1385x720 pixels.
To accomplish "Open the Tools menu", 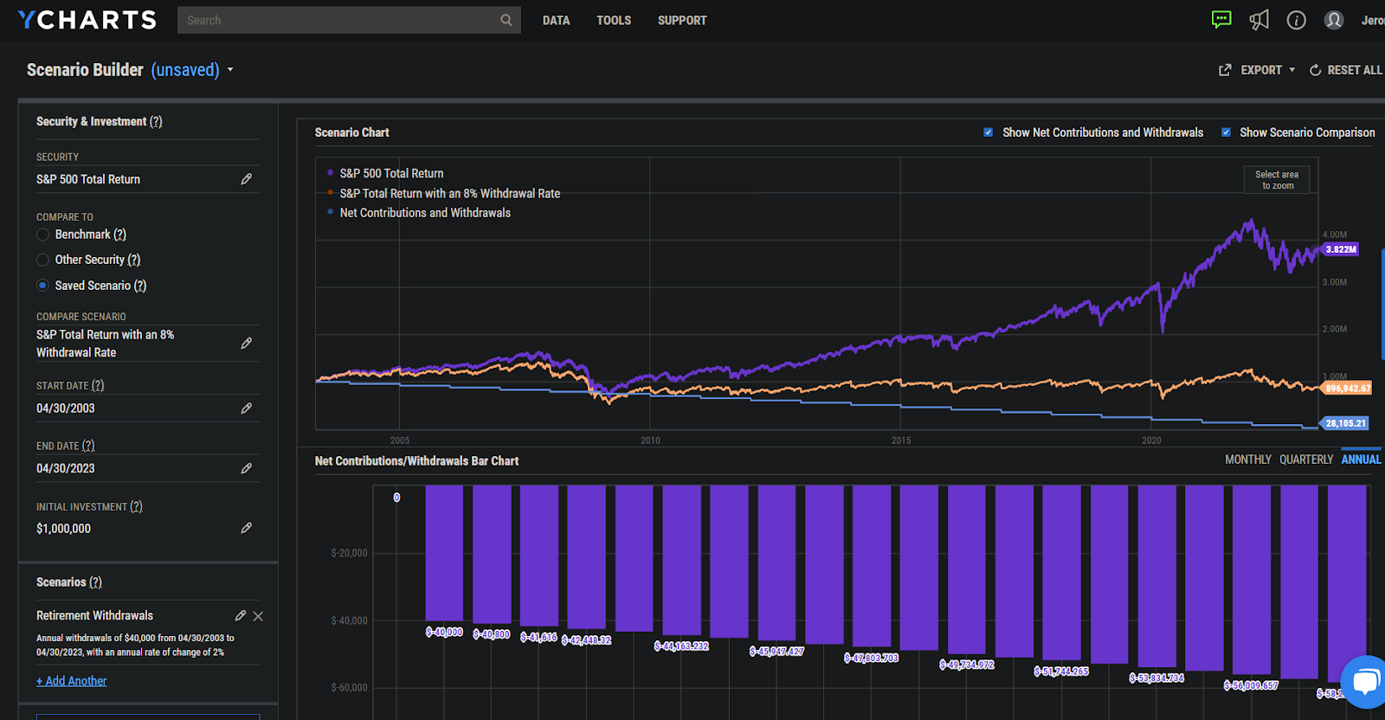I will coord(613,20).
